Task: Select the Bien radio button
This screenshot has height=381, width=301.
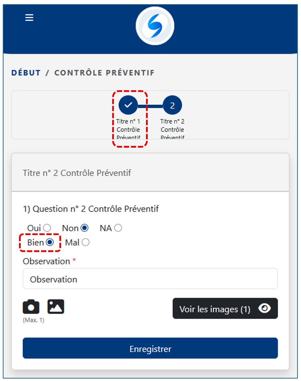Action: pos(50,242)
